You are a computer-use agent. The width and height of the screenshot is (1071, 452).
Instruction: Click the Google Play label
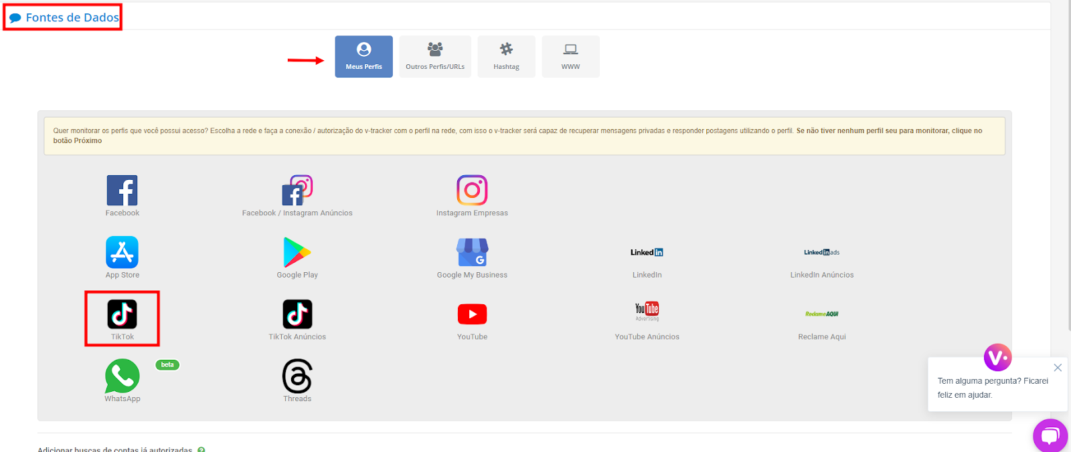297,275
